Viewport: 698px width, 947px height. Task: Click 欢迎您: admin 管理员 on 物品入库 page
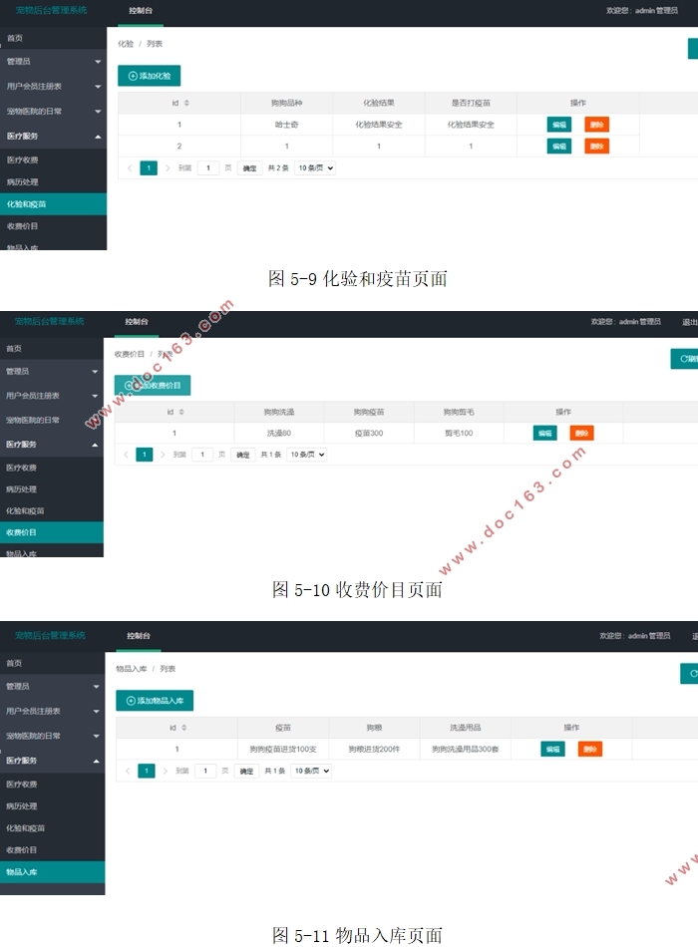point(634,636)
